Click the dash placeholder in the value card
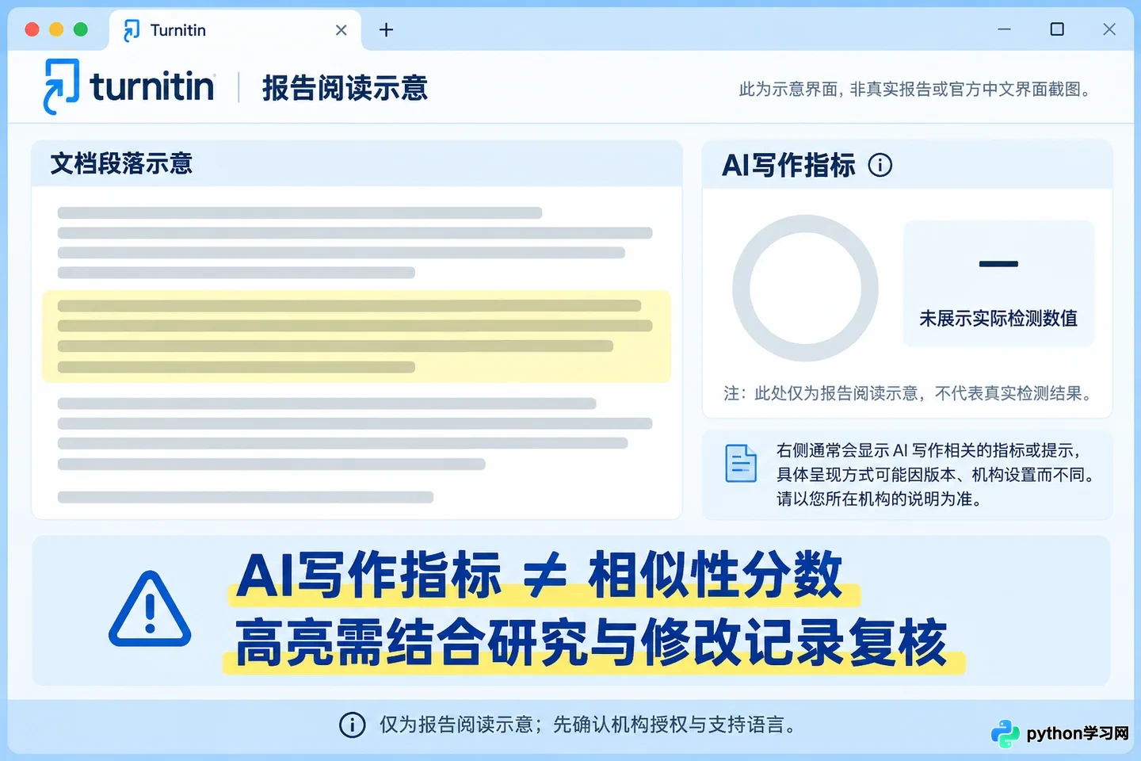1141x761 pixels. click(x=998, y=264)
